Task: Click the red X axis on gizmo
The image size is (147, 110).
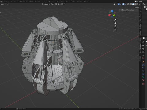Action: point(109,15)
